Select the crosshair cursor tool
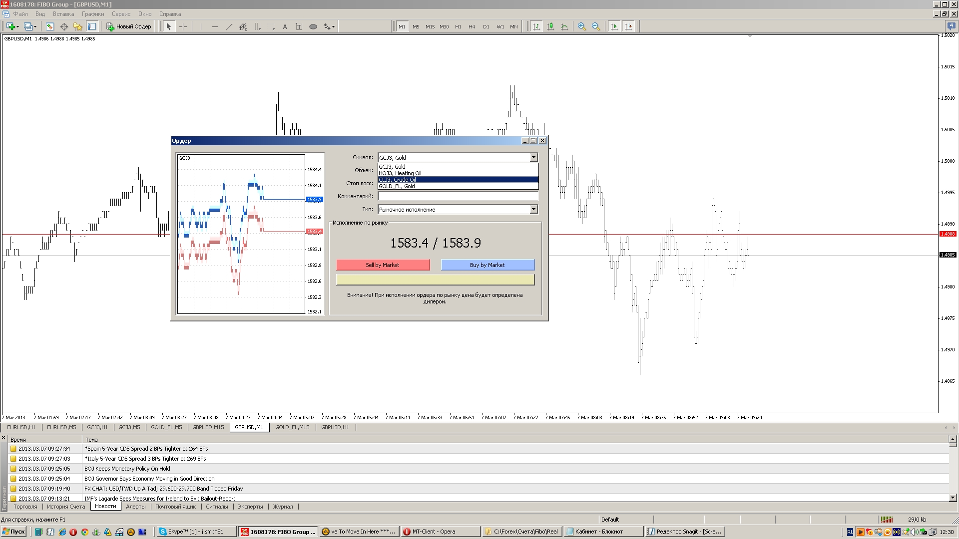Image resolution: width=959 pixels, height=539 pixels. pyautogui.click(x=183, y=26)
